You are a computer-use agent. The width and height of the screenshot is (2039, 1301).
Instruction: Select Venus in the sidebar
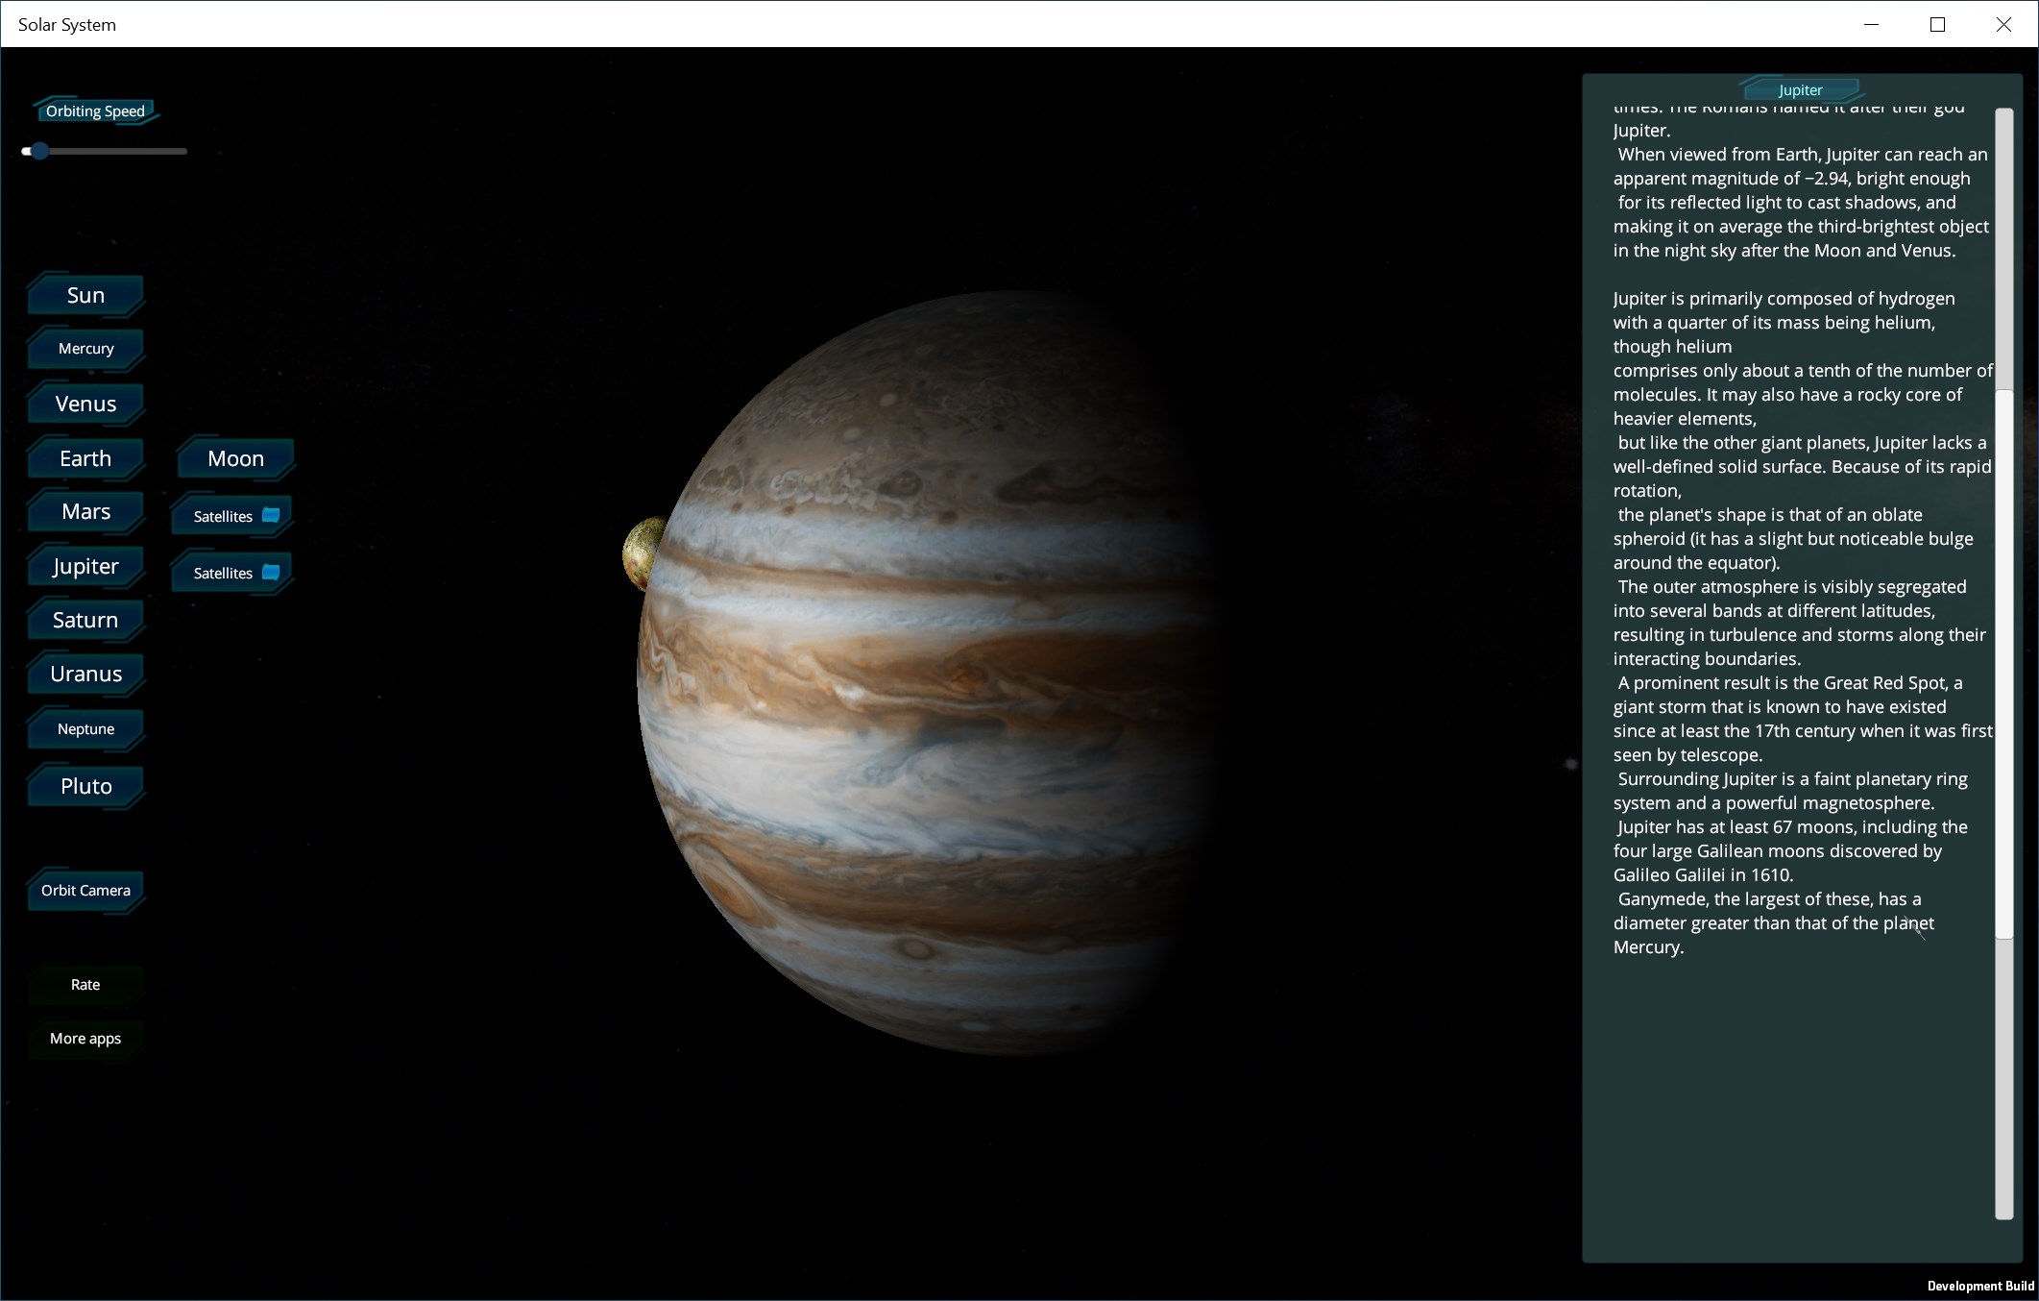(84, 404)
